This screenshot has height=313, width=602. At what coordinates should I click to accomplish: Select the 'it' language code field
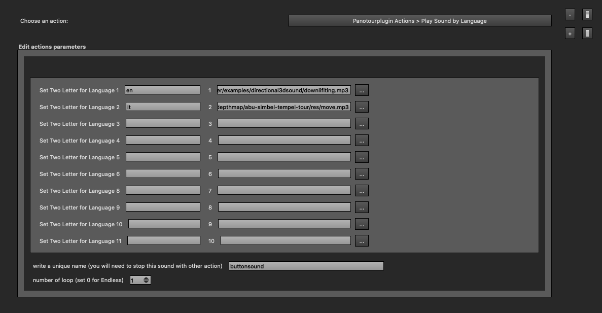162,107
